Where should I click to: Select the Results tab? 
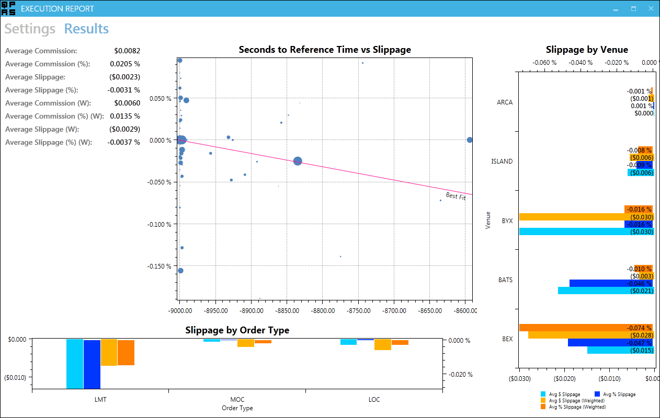(86, 29)
